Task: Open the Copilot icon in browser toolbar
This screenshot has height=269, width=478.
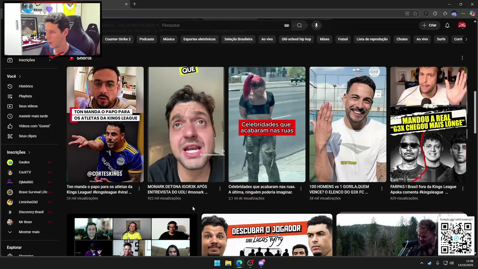Action: [x=472, y=13]
